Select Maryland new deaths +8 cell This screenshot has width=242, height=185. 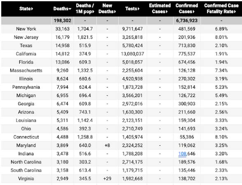pyautogui.click(x=107, y=145)
